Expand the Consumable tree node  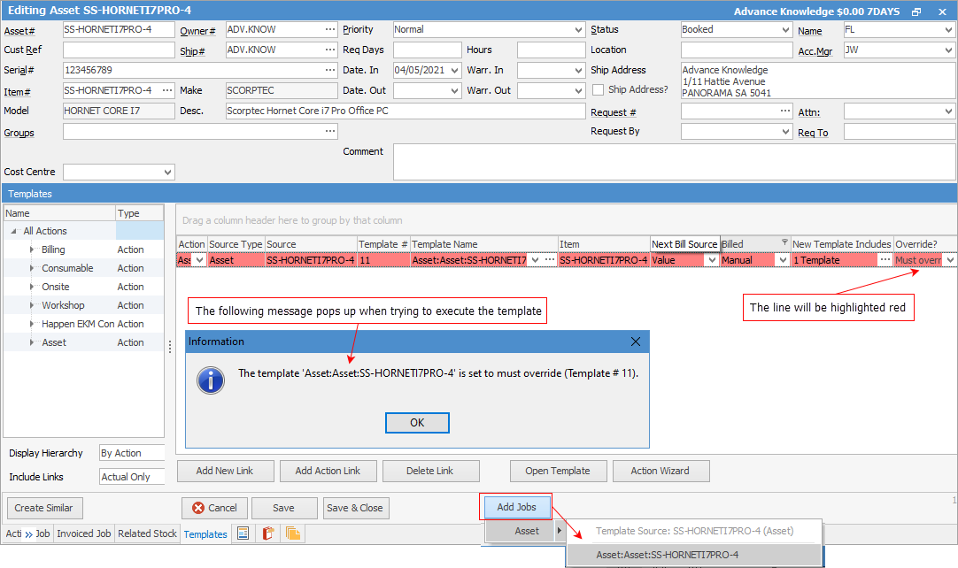coord(32,268)
